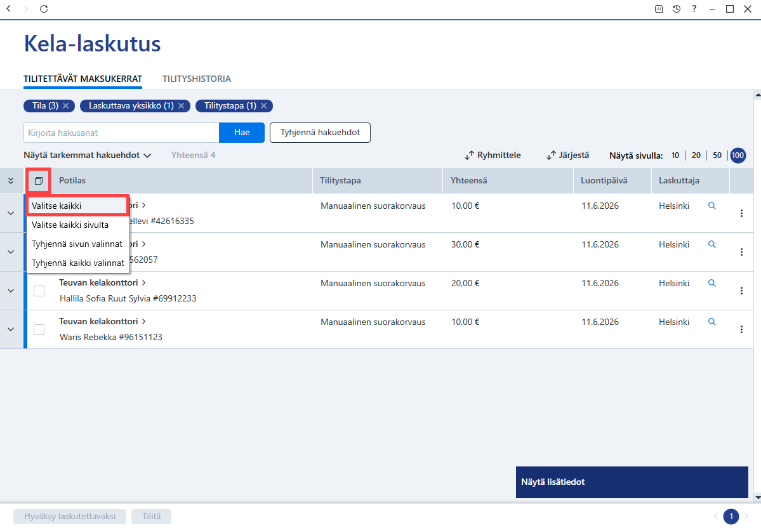Tick checkbox for Hallila Sofia Ruut Sylvia

(x=39, y=291)
